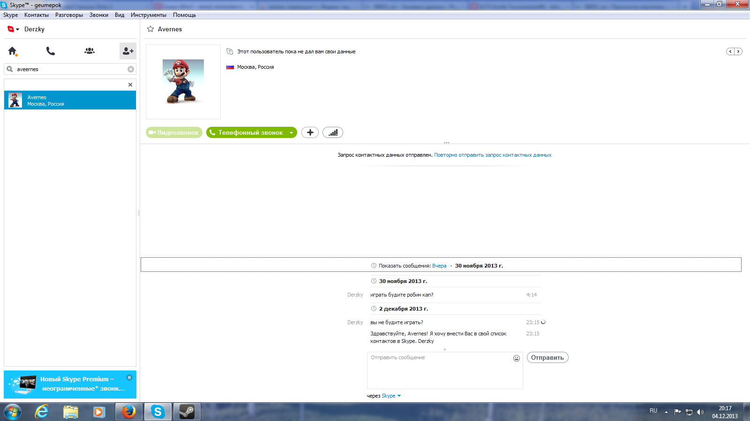This screenshot has width=750, height=421.
Task: Check call quality signal bars icon
Action: (333, 132)
